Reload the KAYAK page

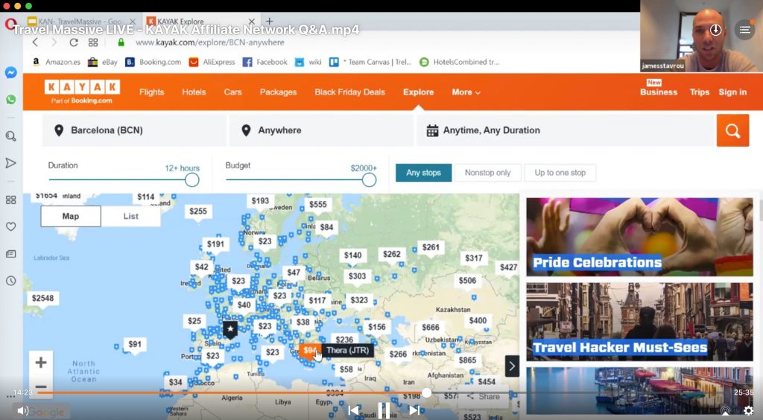[x=74, y=42]
